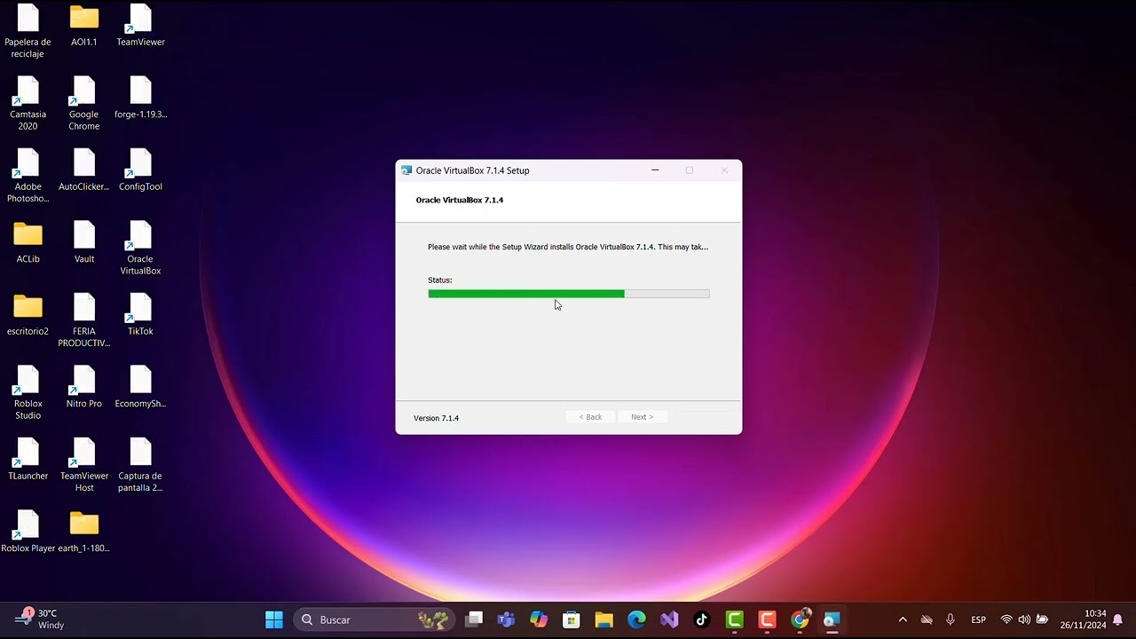Select the Adobe Photoshop desktop shortcut
1136x639 pixels.
click(28, 176)
